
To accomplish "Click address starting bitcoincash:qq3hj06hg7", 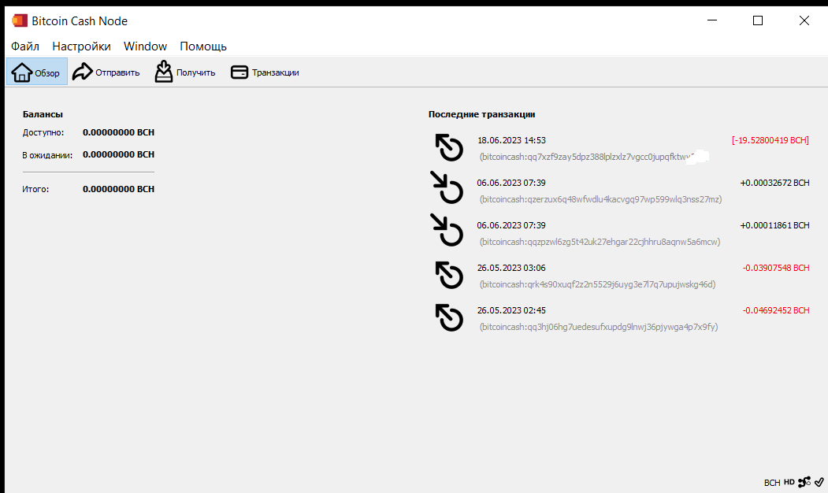I will [x=598, y=327].
